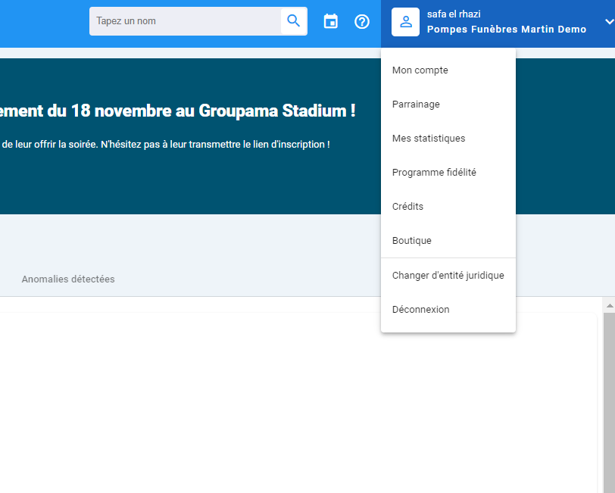Choose Changer d'entité juridique

pos(448,276)
